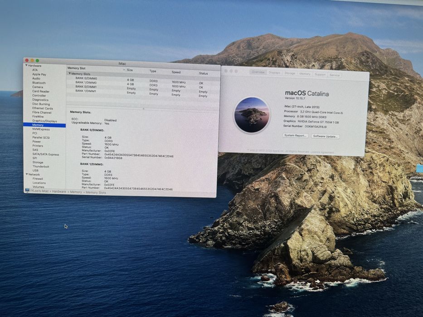Open the Service tab in About This Mac
423x317 pixels.
click(335, 75)
